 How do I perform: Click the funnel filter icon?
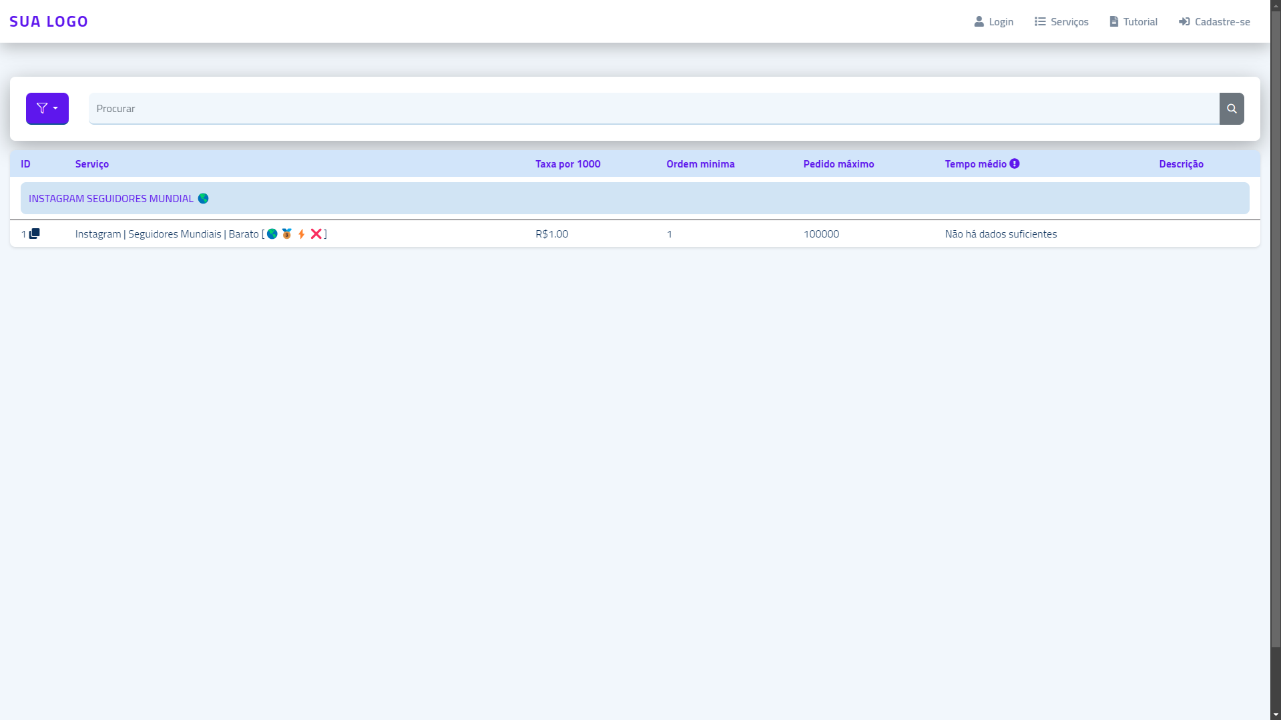(x=42, y=108)
